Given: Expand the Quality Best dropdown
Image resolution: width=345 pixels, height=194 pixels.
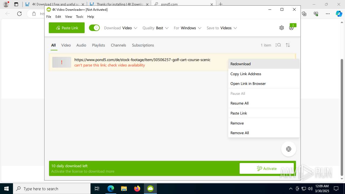Looking at the screenshot, I should 156,28.
